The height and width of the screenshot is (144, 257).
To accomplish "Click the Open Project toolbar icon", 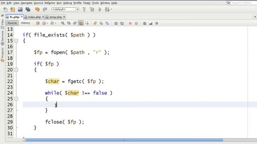I will tap(20, 9).
